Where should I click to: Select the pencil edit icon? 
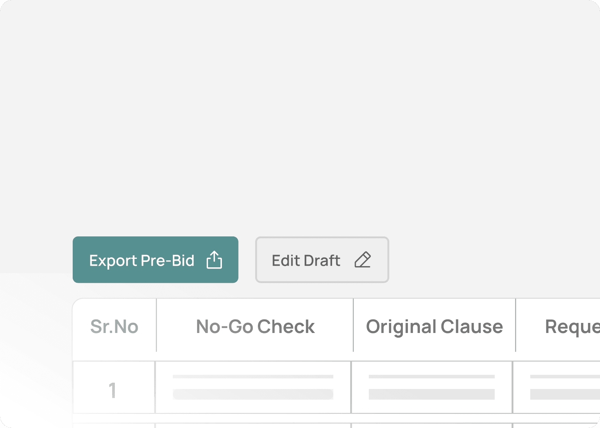pos(363,260)
